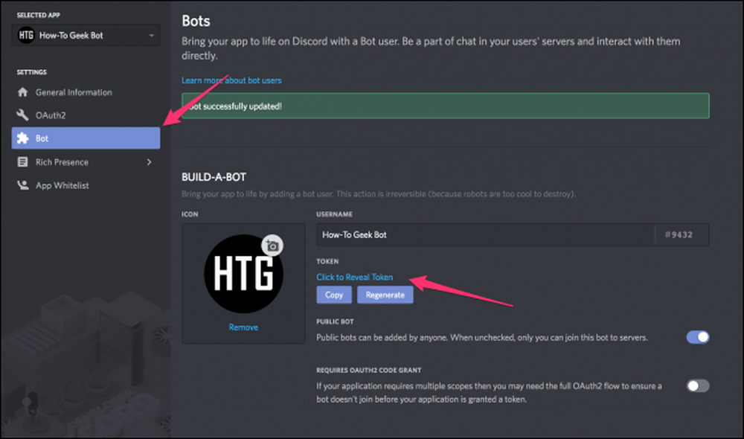Click REQUIRES OAUTH2 CODE GRANT label

(369, 371)
